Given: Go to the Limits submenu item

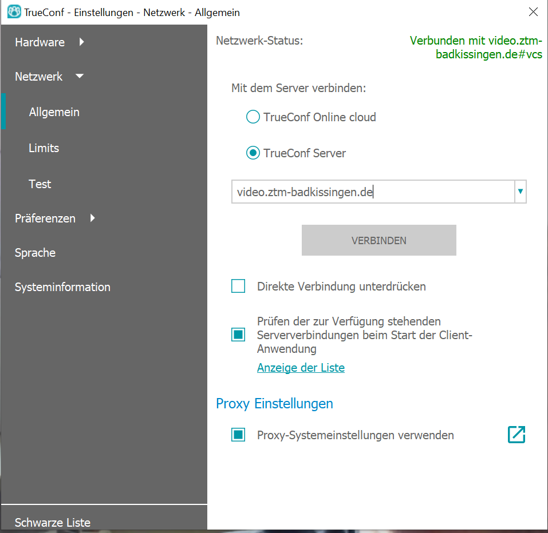Looking at the screenshot, I should (44, 148).
